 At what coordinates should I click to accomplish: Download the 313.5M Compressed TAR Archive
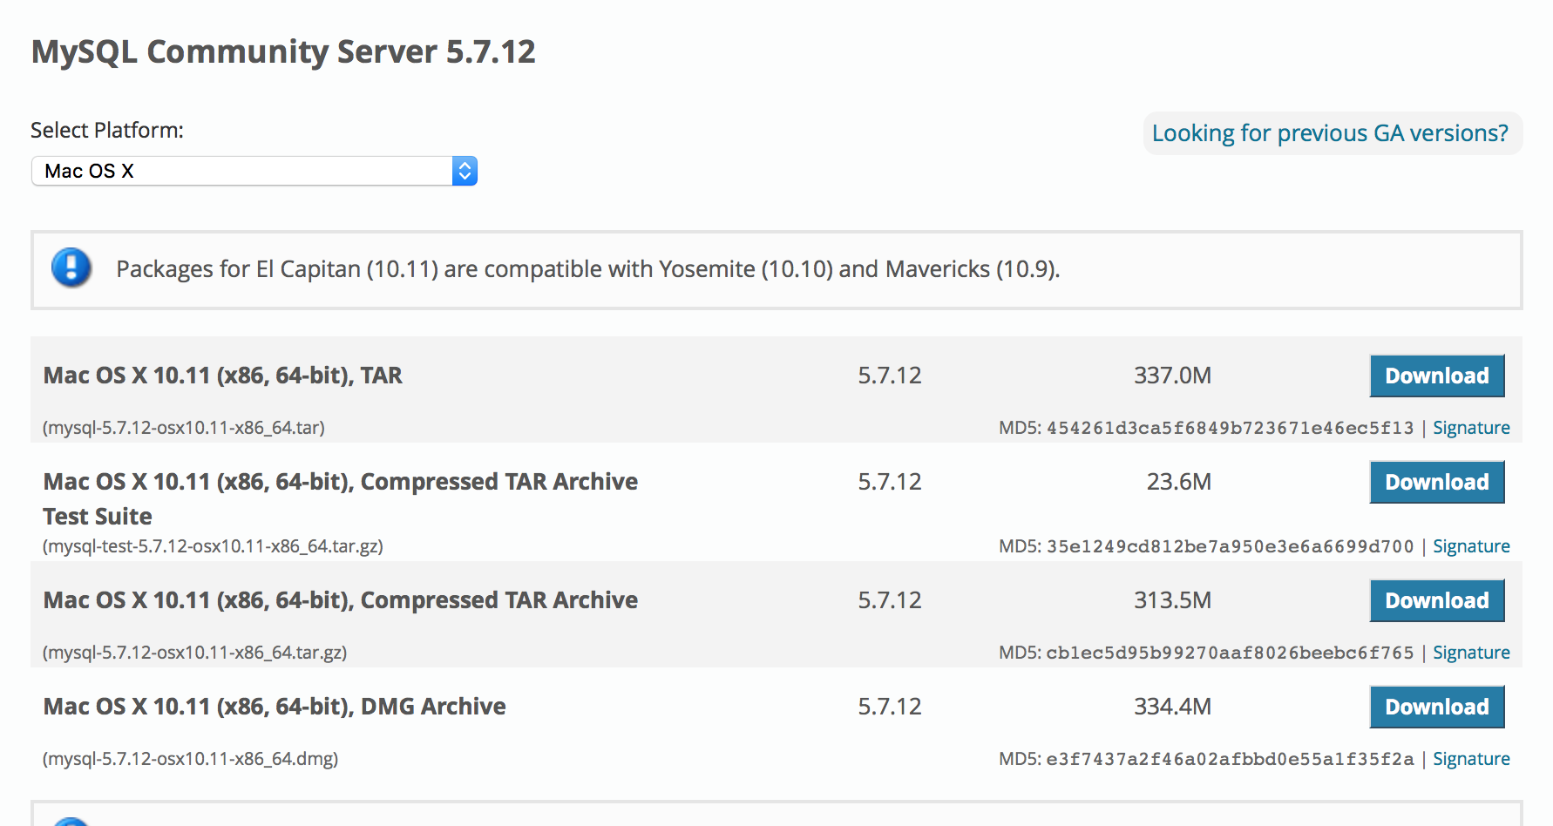pyautogui.click(x=1437, y=600)
